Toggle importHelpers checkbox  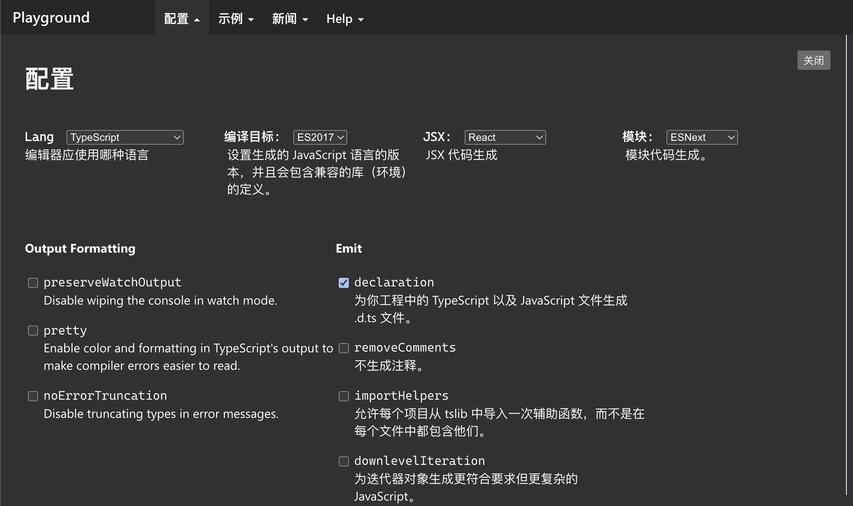click(x=344, y=396)
